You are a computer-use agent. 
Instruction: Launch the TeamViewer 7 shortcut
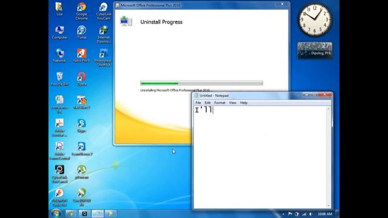(82, 149)
